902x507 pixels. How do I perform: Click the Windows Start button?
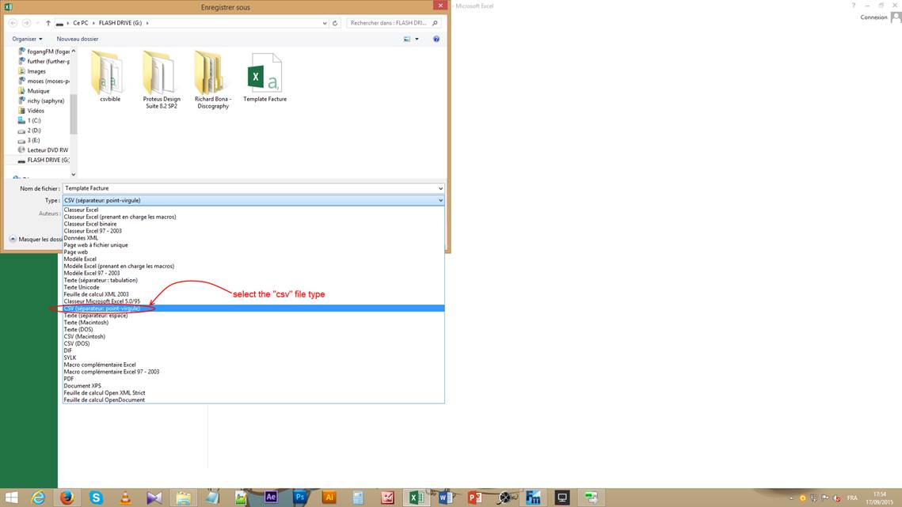(x=11, y=498)
